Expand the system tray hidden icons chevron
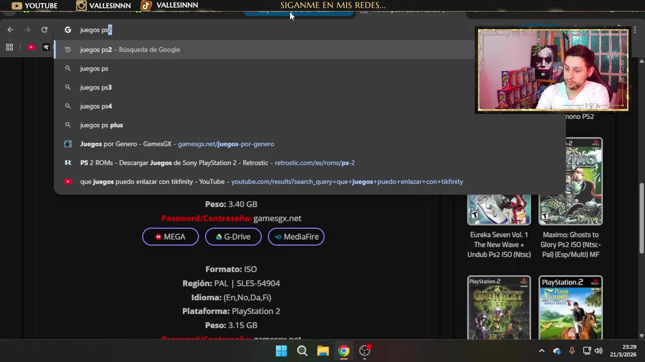 point(542,351)
